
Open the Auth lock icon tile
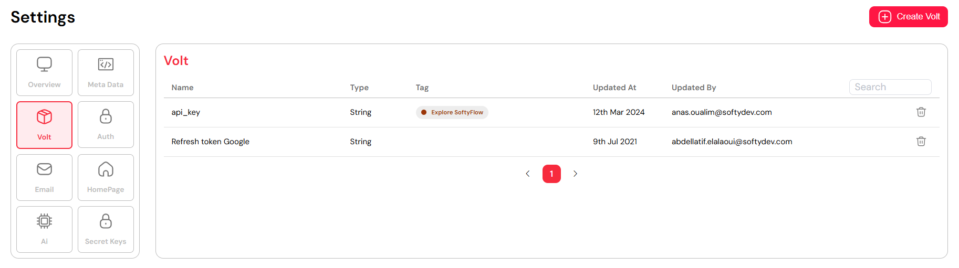click(x=106, y=125)
